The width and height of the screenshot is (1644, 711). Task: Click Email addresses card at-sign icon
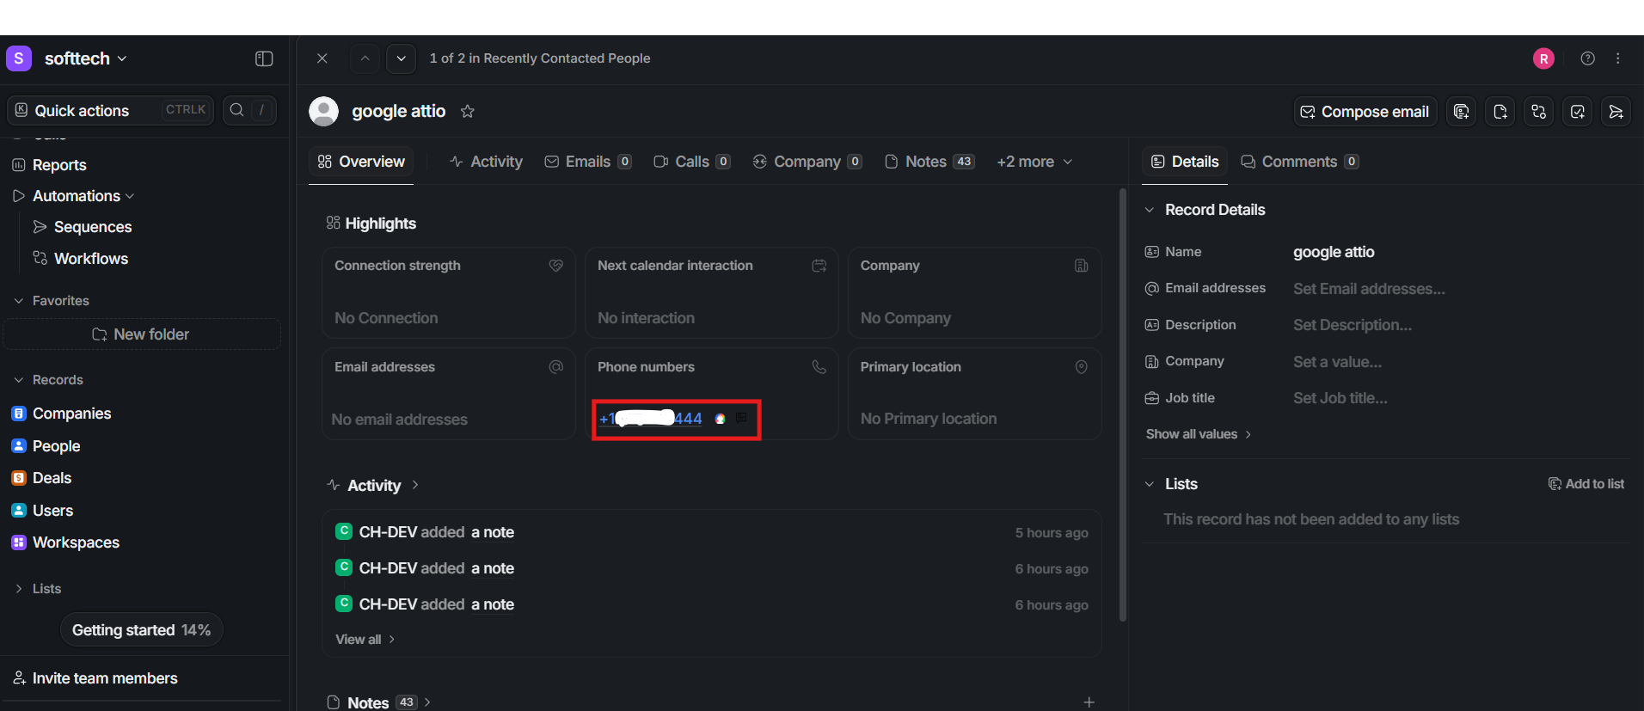click(x=556, y=367)
